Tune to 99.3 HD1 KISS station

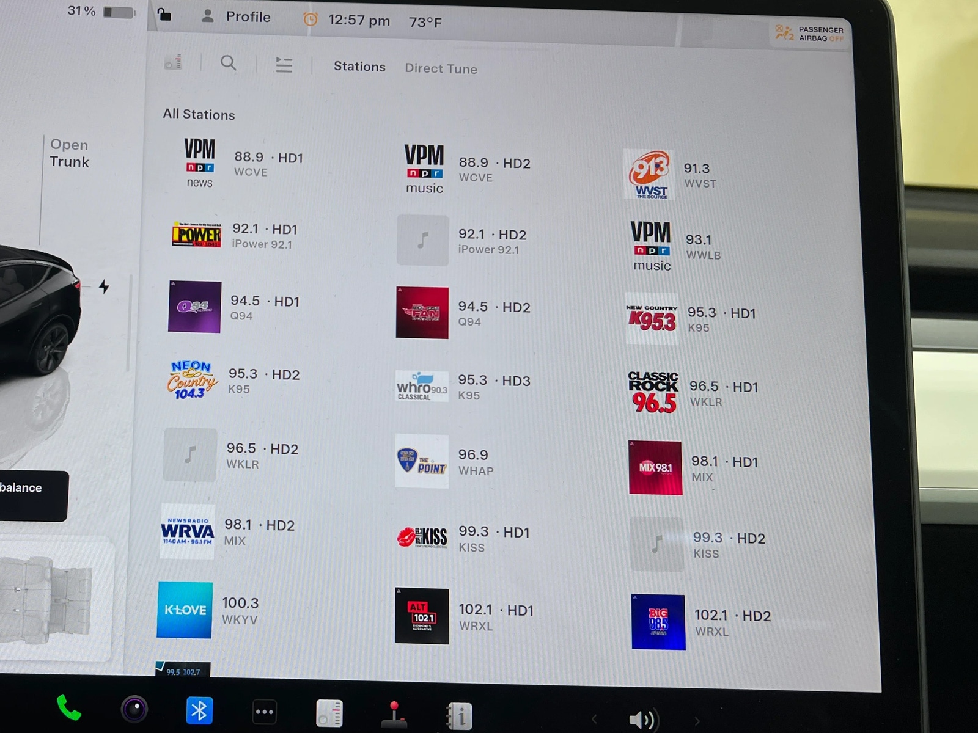[x=463, y=538]
